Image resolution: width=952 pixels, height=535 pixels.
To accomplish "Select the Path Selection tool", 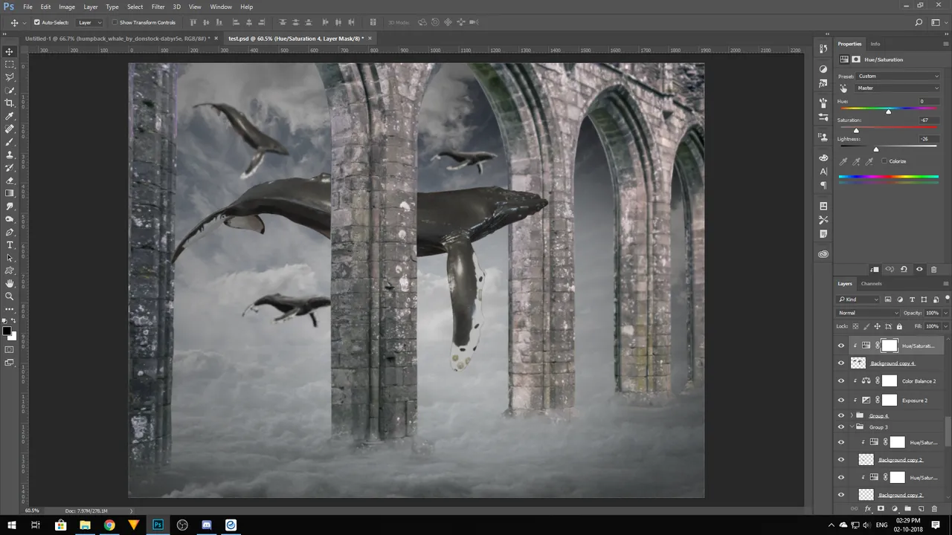I will click(10, 258).
